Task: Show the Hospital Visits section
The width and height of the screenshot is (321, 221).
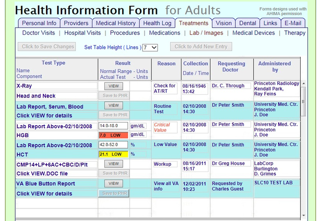Action: pyautogui.click(x=82, y=33)
